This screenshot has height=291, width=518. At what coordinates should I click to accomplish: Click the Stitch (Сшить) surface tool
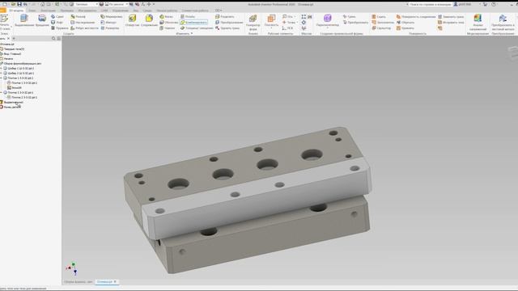(379, 16)
